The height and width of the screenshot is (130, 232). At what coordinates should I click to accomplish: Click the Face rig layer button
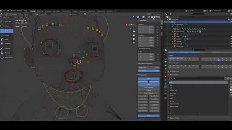[149, 79]
